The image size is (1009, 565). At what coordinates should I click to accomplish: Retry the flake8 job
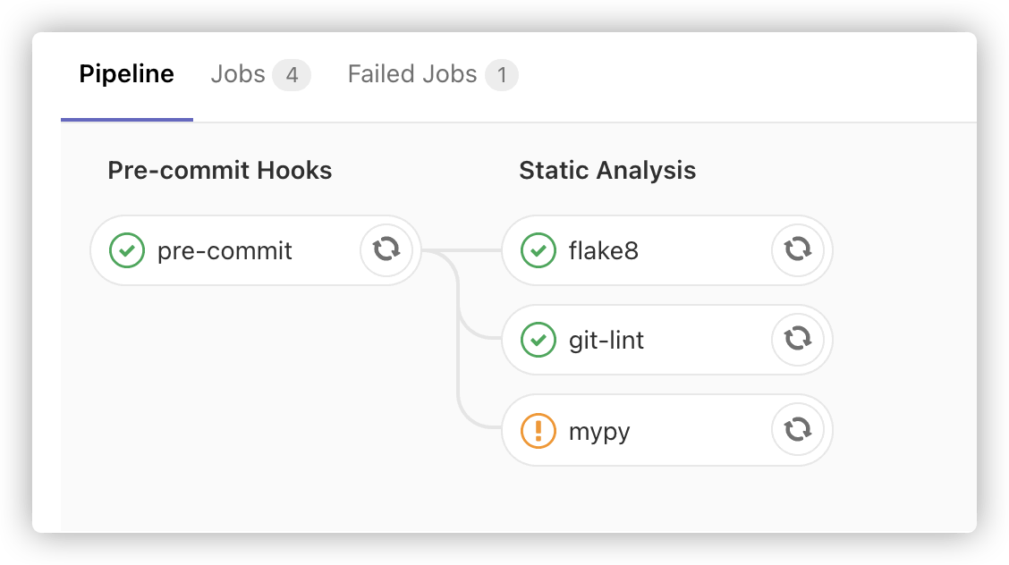[797, 249]
